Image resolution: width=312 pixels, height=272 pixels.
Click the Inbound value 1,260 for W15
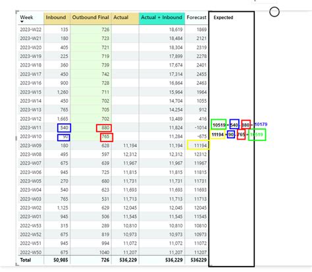[x=63, y=92]
